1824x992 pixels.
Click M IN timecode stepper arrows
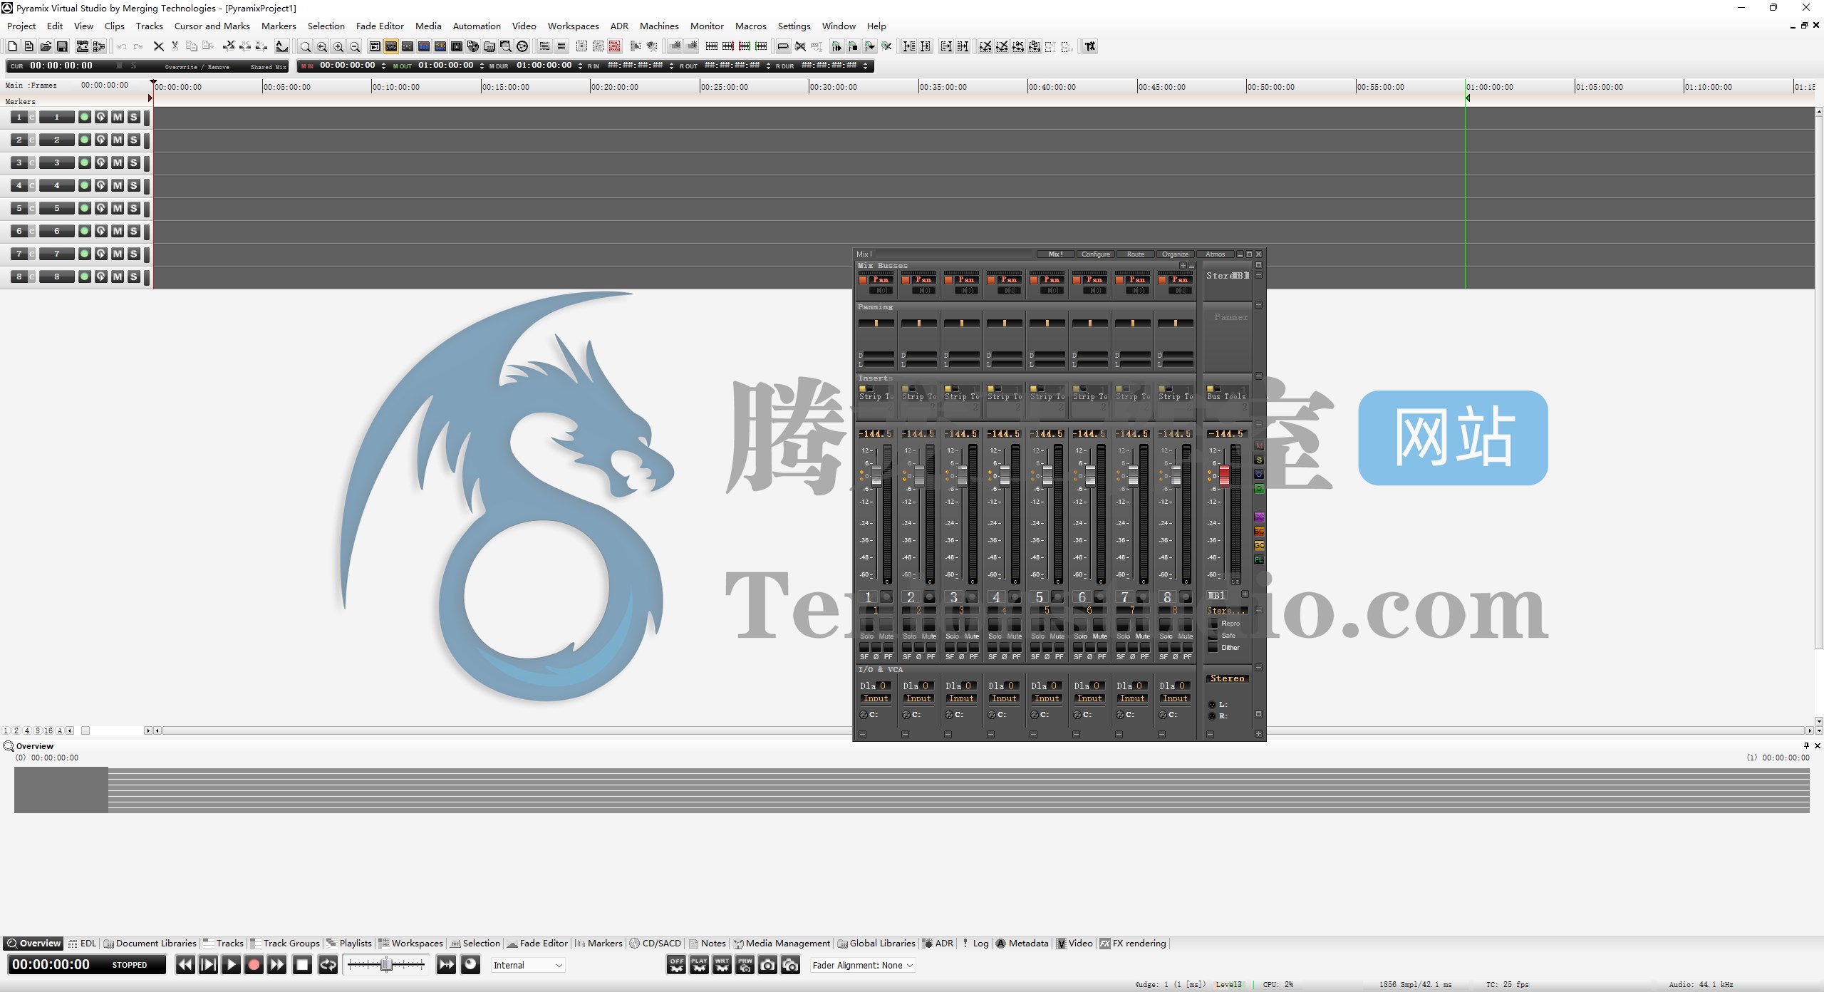(x=384, y=66)
